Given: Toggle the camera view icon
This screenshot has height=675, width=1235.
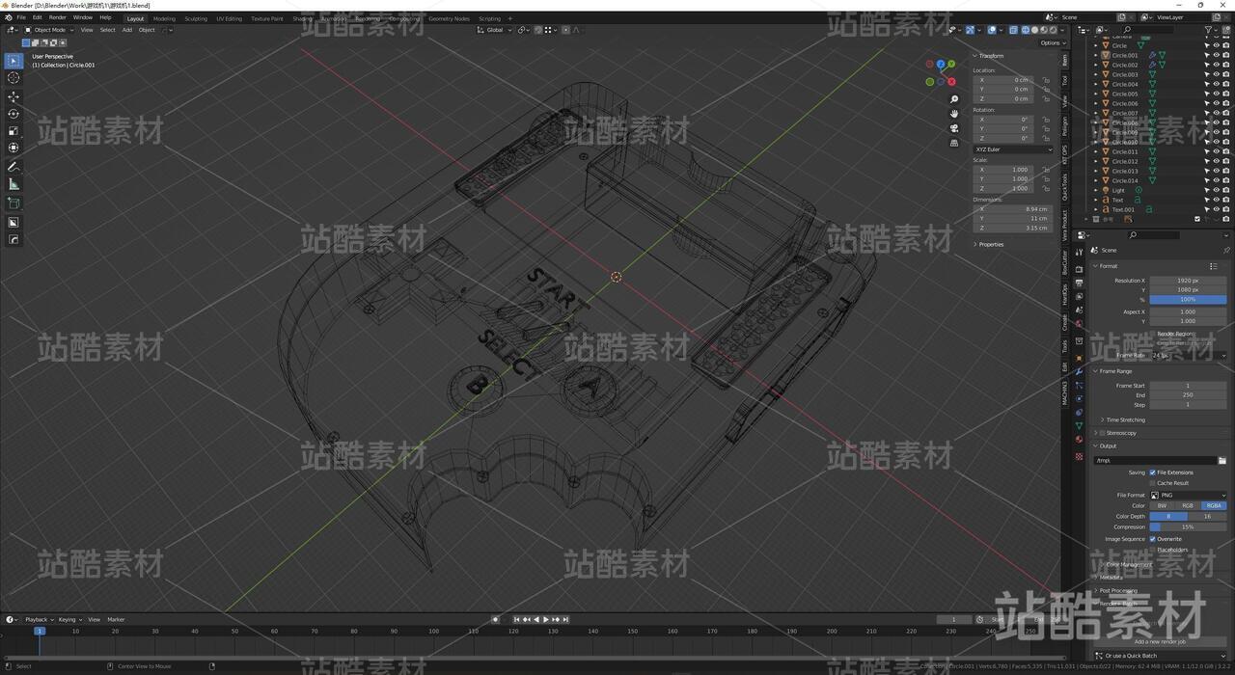Looking at the screenshot, I should pyautogui.click(x=954, y=128).
